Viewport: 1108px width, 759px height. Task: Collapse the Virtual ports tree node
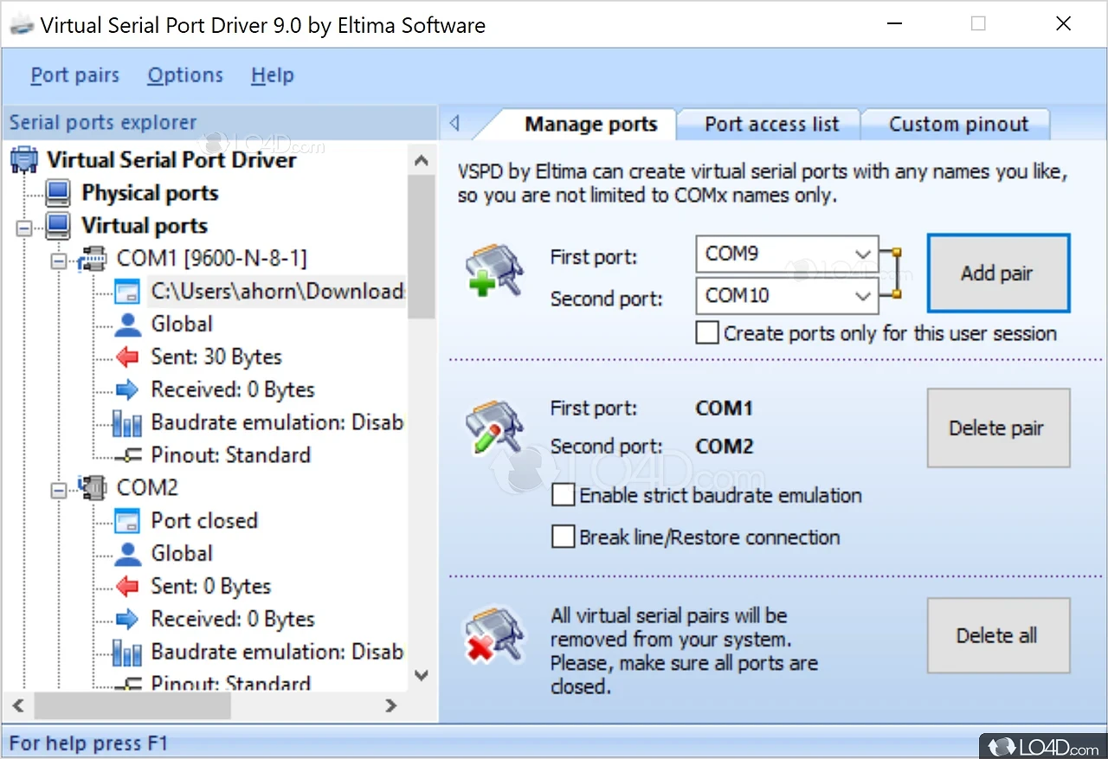click(x=23, y=228)
